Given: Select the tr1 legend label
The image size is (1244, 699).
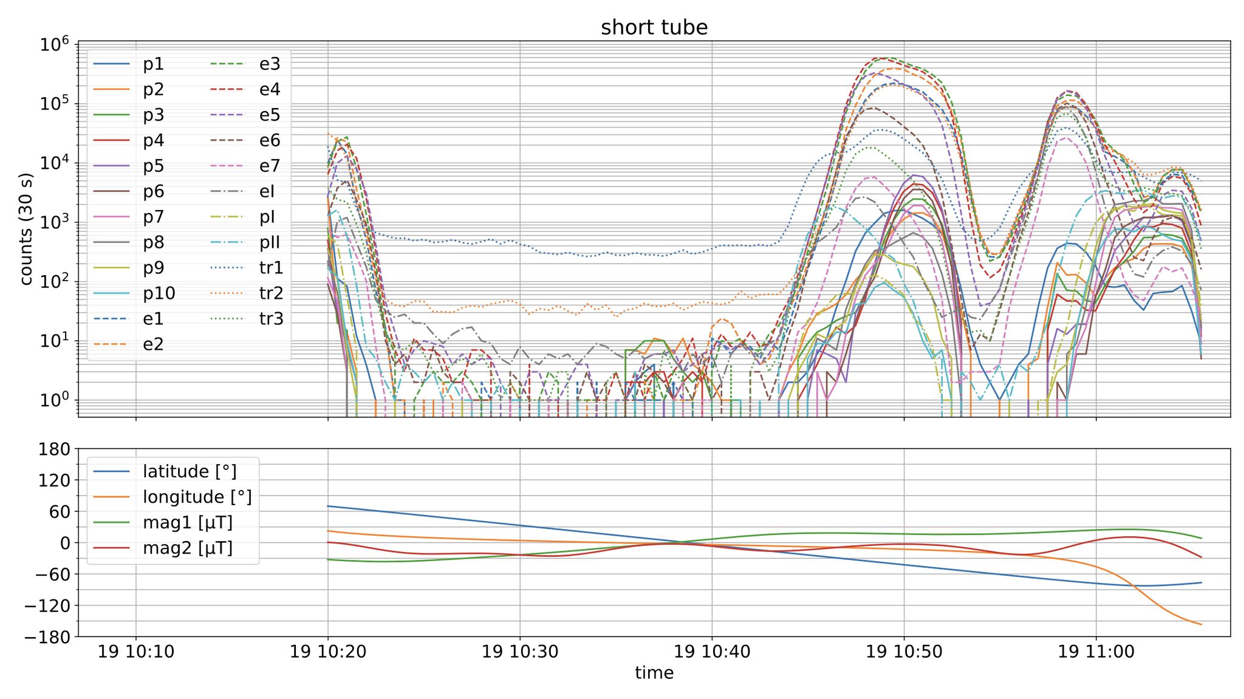Looking at the screenshot, I should [271, 268].
